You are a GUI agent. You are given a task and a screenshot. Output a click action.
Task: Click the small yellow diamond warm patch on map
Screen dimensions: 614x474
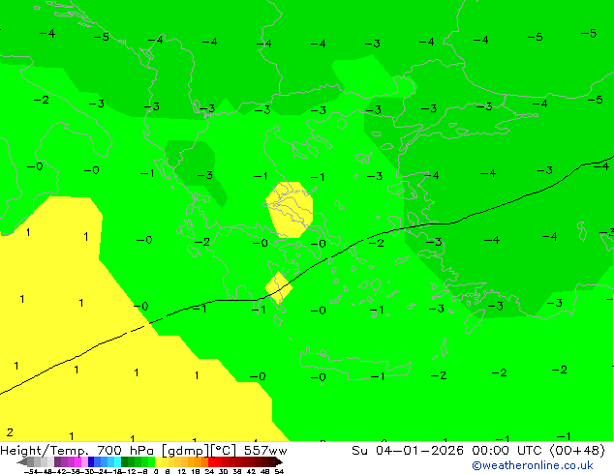pos(279,287)
